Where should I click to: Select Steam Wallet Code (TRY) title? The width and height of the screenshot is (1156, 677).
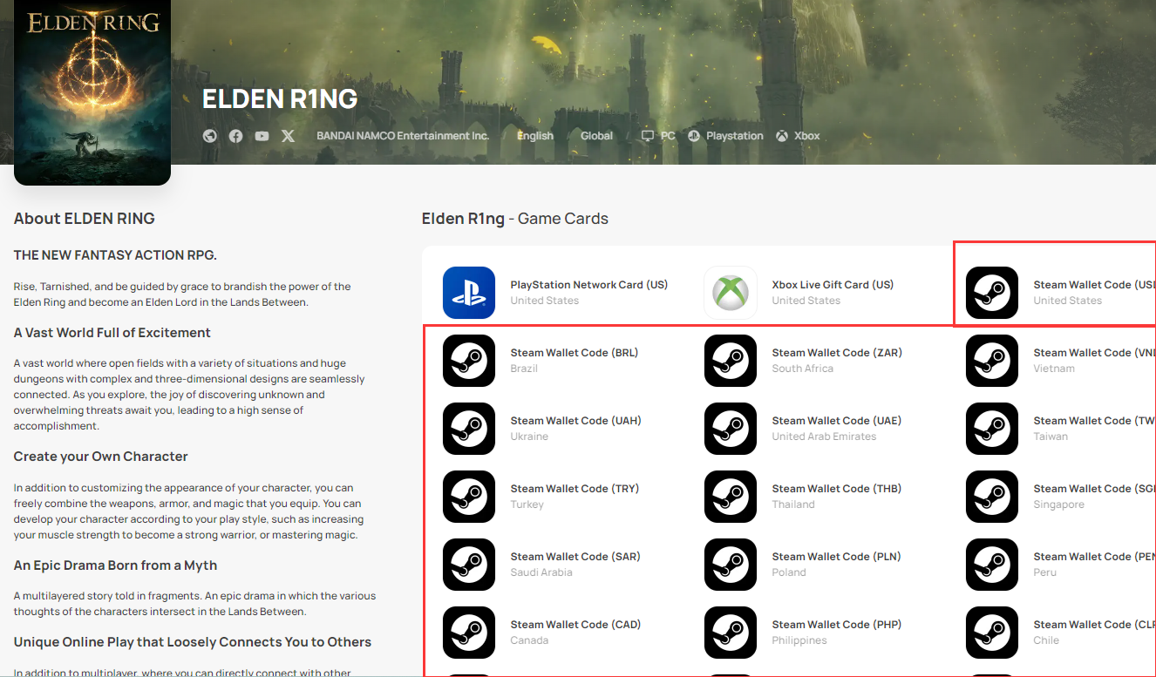point(575,489)
